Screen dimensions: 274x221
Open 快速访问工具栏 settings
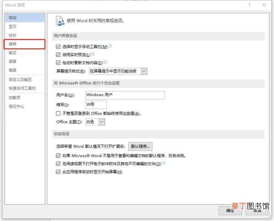point(25,88)
